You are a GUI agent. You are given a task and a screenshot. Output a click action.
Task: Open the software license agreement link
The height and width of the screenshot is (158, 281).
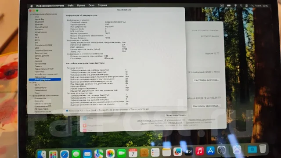click(161, 121)
